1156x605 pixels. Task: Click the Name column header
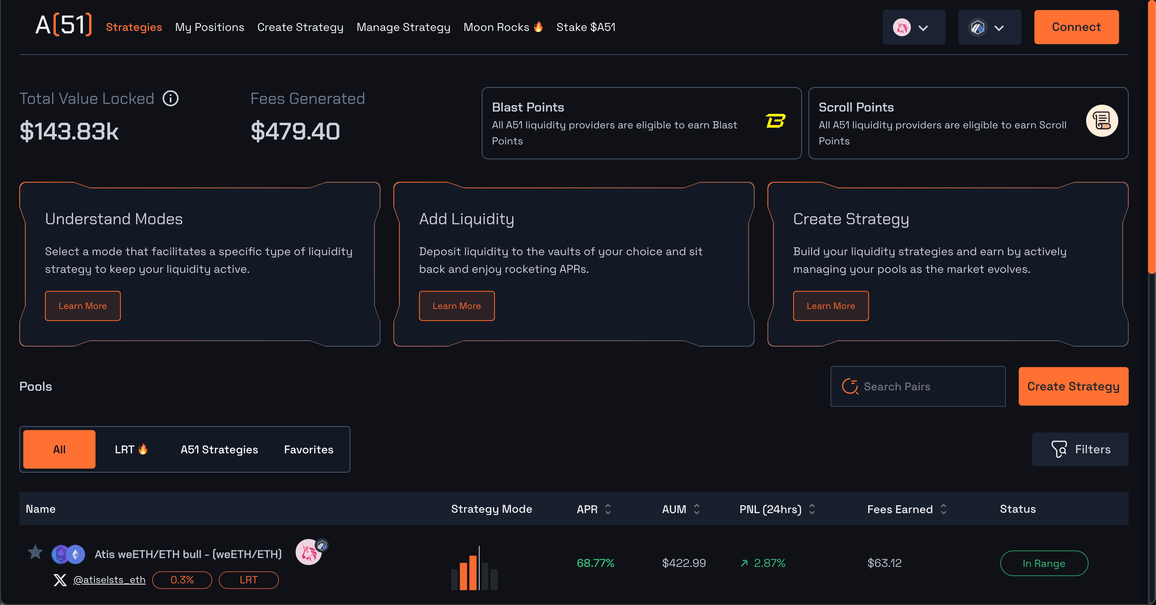pyautogui.click(x=41, y=509)
